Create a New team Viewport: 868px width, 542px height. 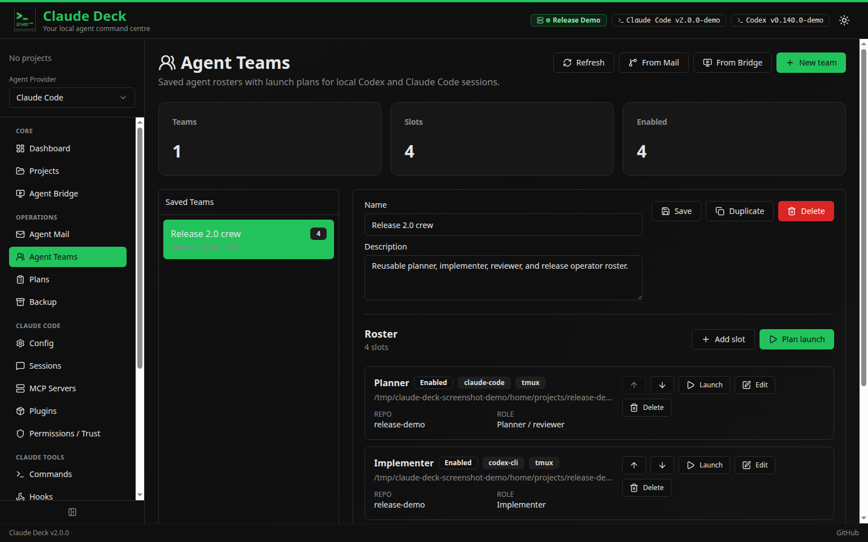point(811,63)
